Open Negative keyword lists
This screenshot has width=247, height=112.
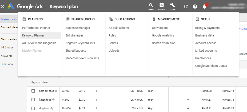(x=80, y=43)
